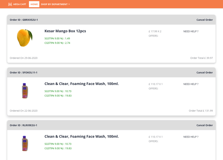Open face wash image in order 5FOKOL11-1

point(25,91)
